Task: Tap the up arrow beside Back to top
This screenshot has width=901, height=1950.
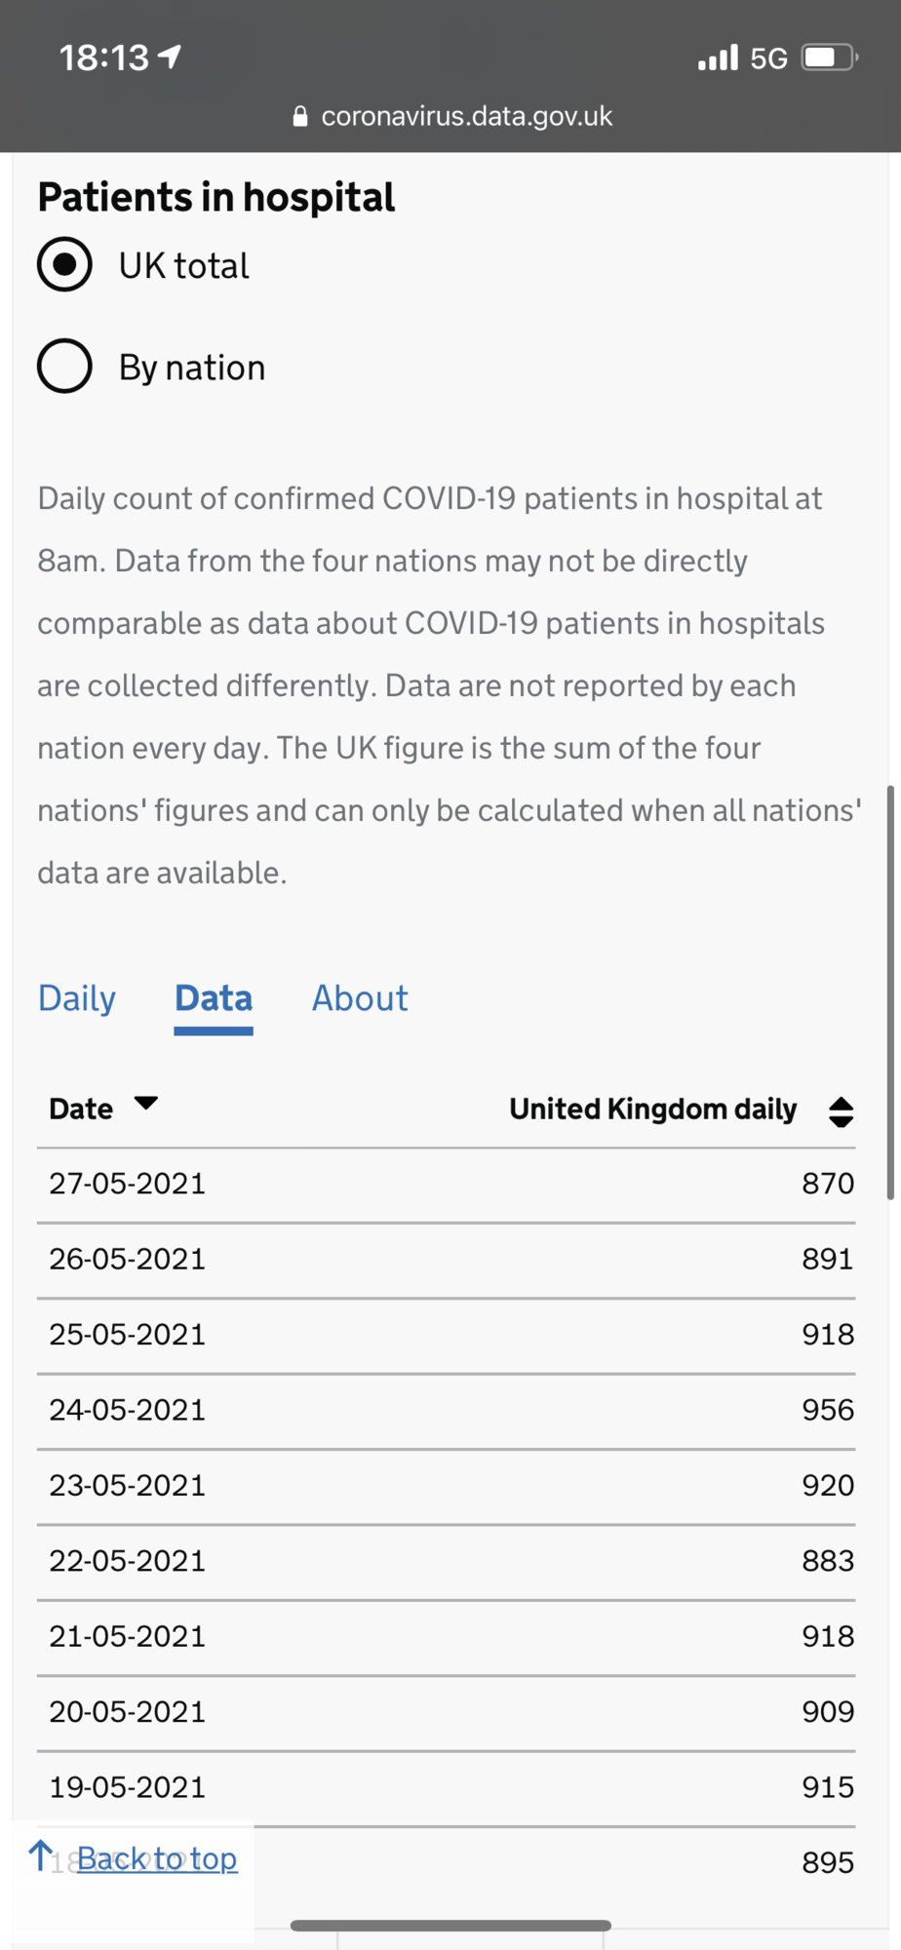Action: [x=41, y=1855]
